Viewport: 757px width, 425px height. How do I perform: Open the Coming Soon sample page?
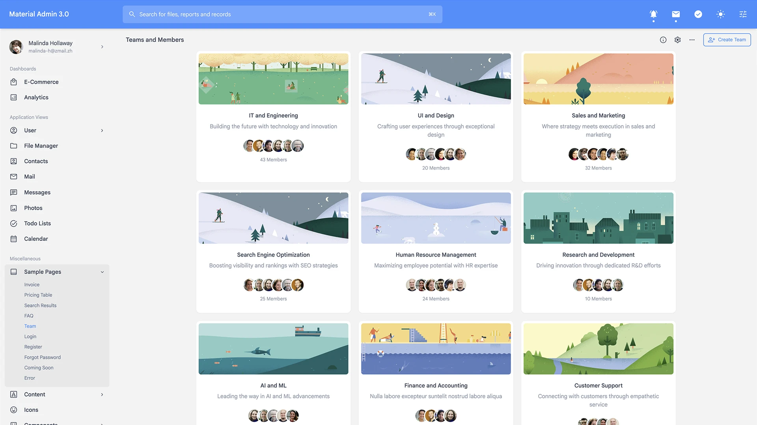click(39, 368)
